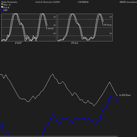The height and width of the screenshot is (137, 137).
Task: Click the Fast K legend swatch
Action: (2, 7)
